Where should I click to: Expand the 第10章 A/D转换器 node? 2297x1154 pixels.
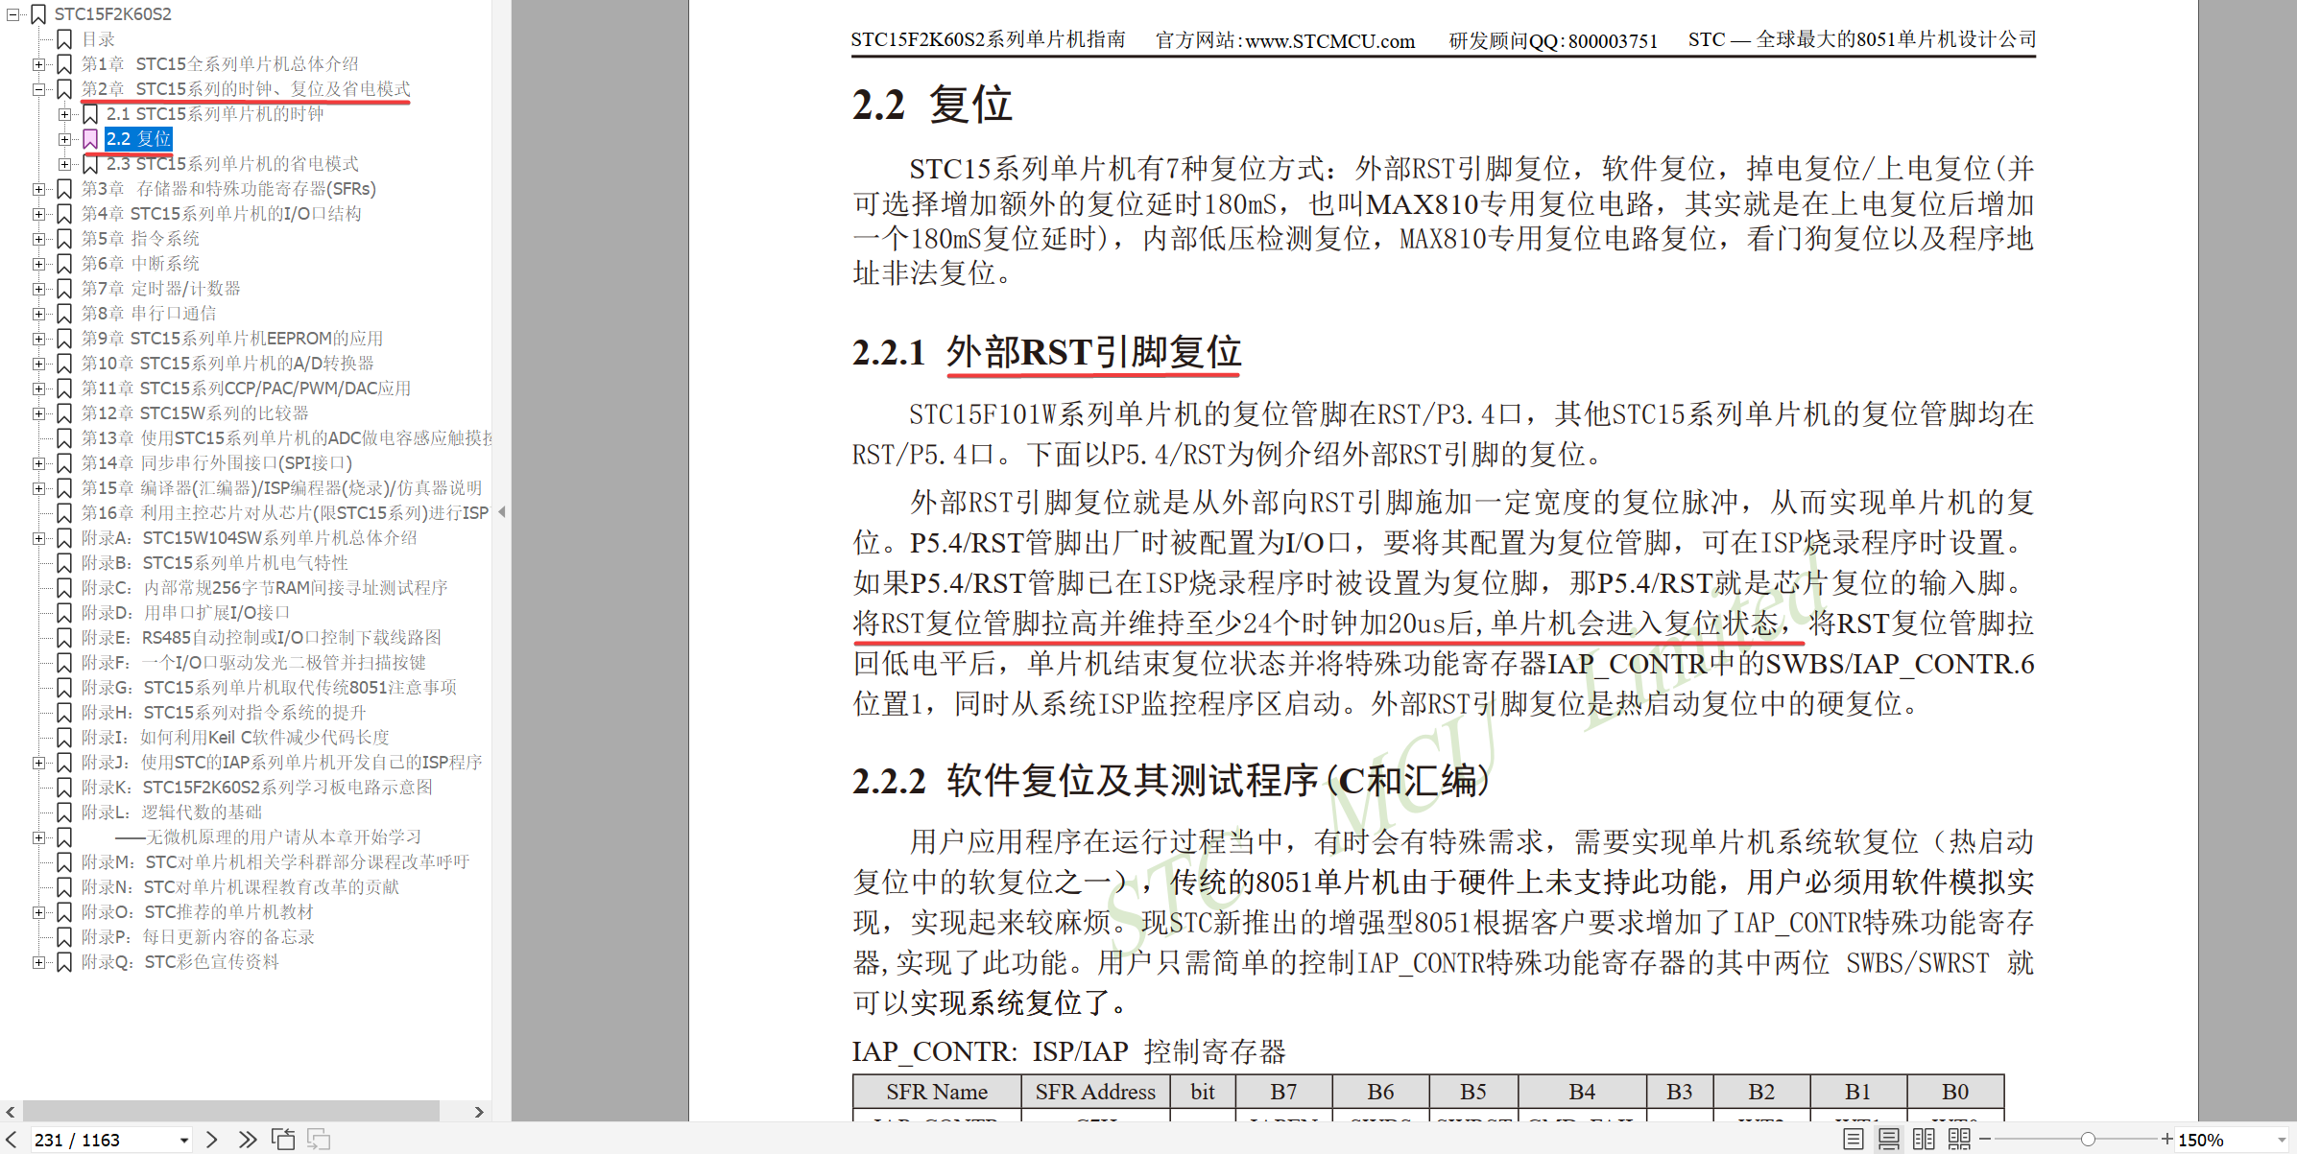click(x=38, y=364)
